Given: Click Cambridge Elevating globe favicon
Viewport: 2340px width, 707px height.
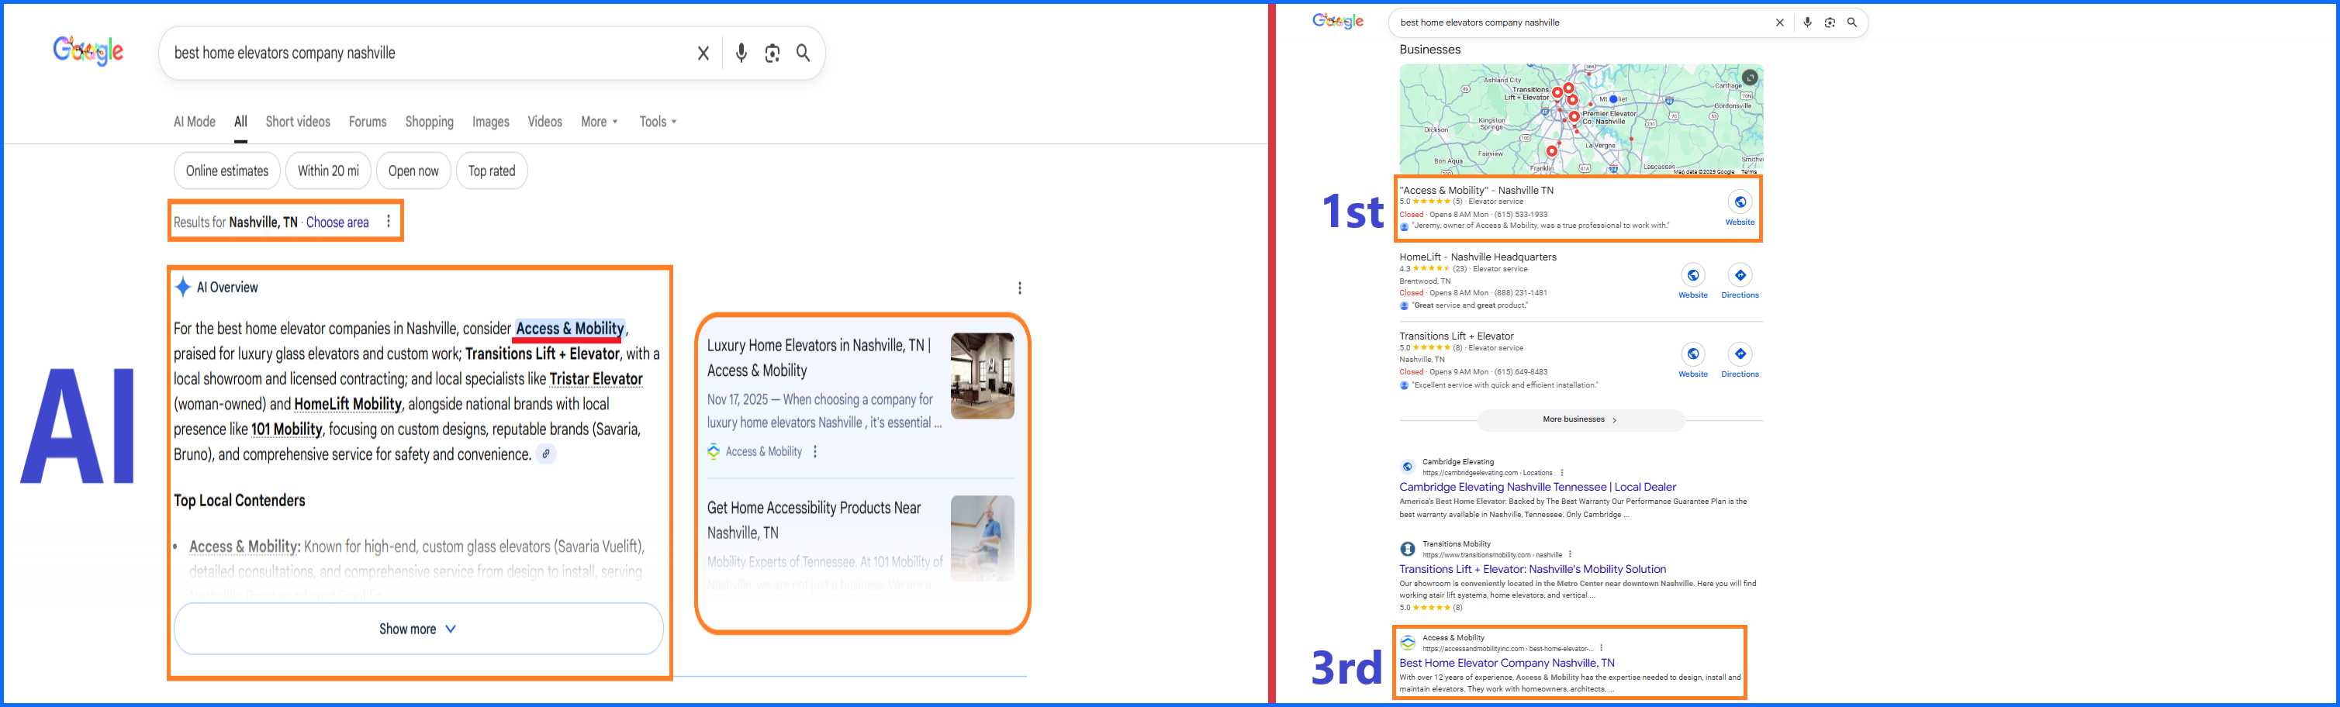Looking at the screenshot, I should point(1407,467).
